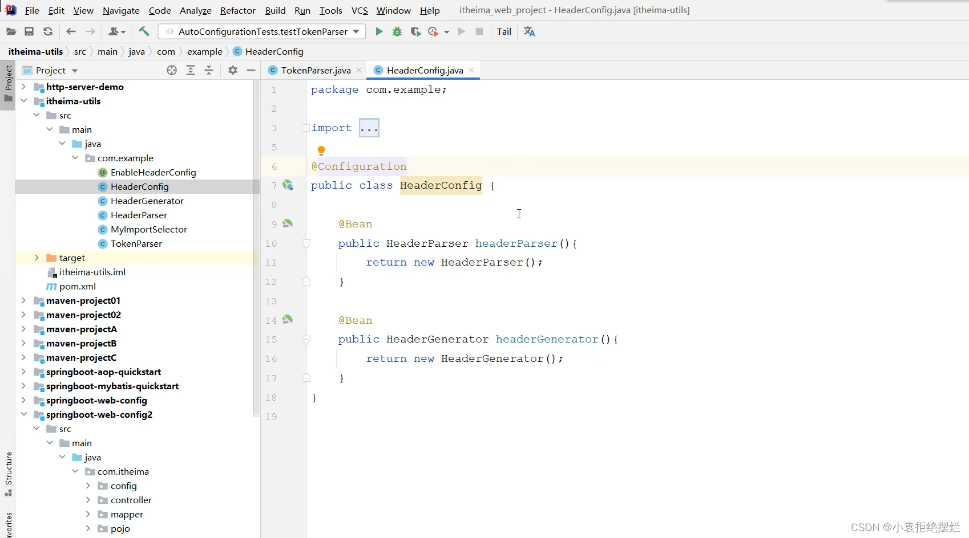
Task: Click the bean gutter icon on line 14
Action: pyautogui.click(x=288, y=320)
